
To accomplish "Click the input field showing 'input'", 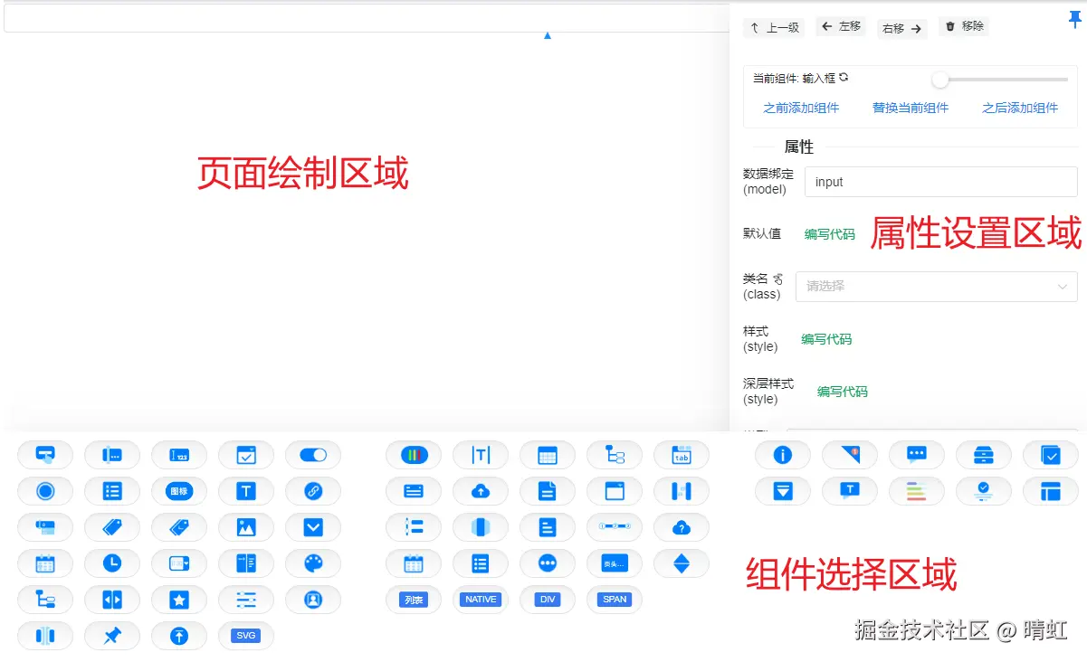I will (940, 181).
